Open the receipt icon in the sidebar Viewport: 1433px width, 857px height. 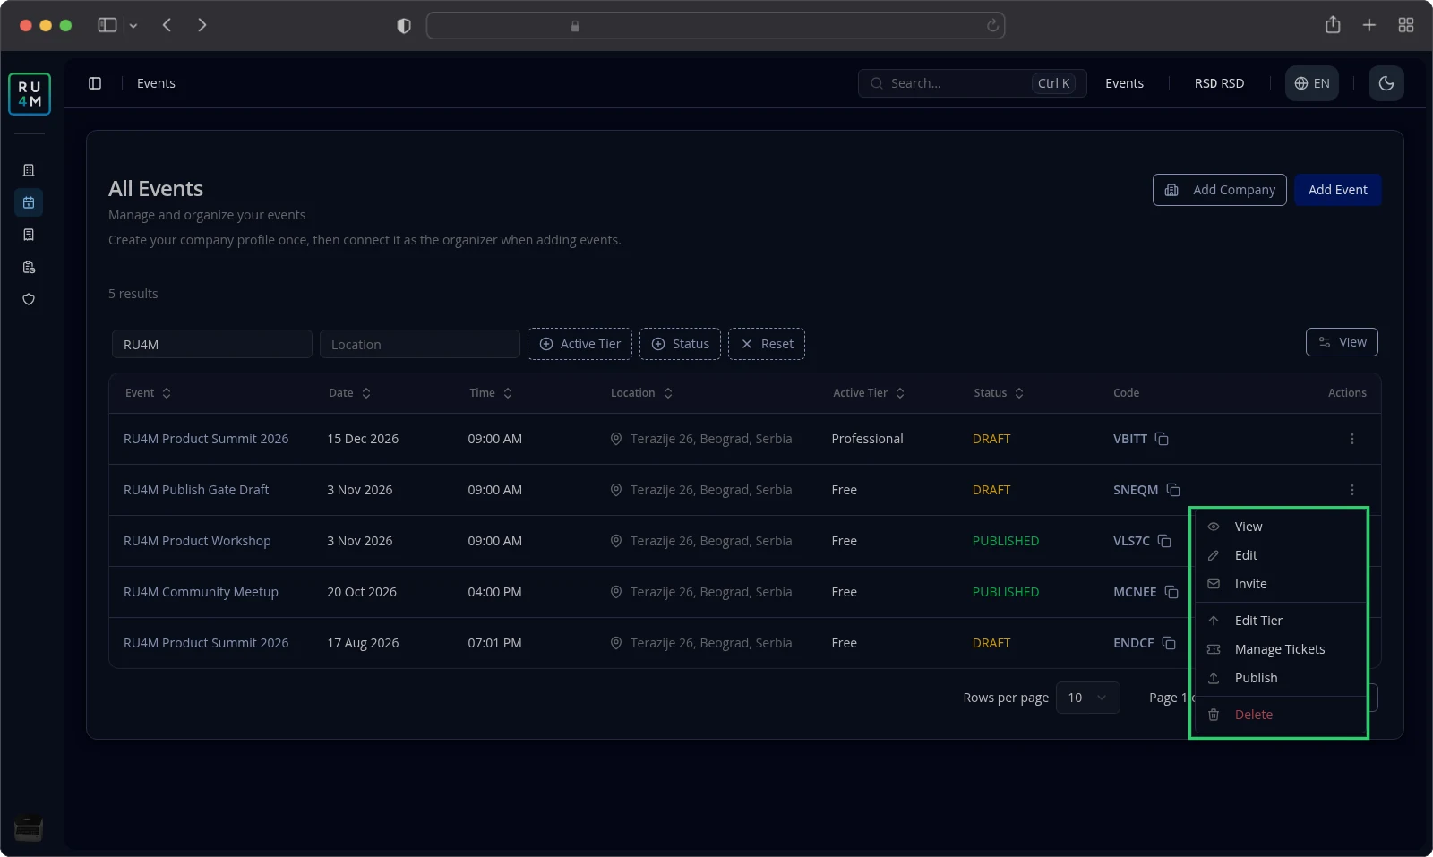[x=29, y=235]
